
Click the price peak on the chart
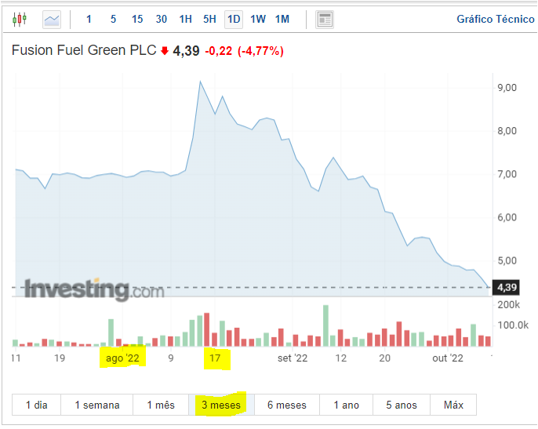click(201, 82)
